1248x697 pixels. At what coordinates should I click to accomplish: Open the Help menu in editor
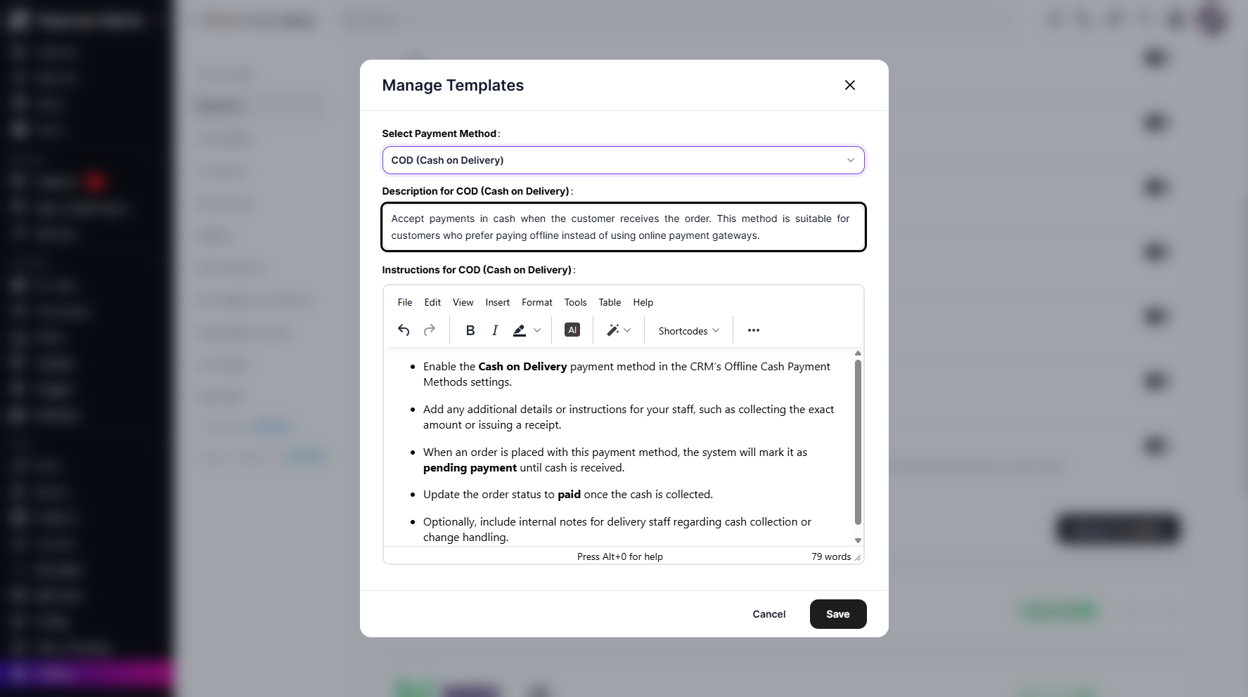[x=643, y=302]
